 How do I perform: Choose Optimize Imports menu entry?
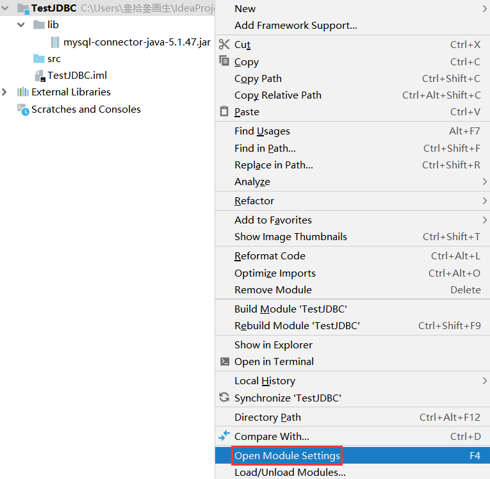click(x=352, y=273)
